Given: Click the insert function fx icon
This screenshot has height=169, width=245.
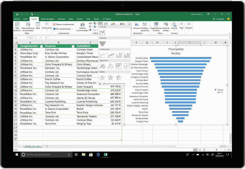Looking at the screenshot, I should point(46,38).
